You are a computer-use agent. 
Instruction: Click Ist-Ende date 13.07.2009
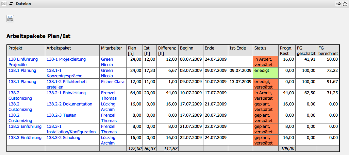[240, 81]
